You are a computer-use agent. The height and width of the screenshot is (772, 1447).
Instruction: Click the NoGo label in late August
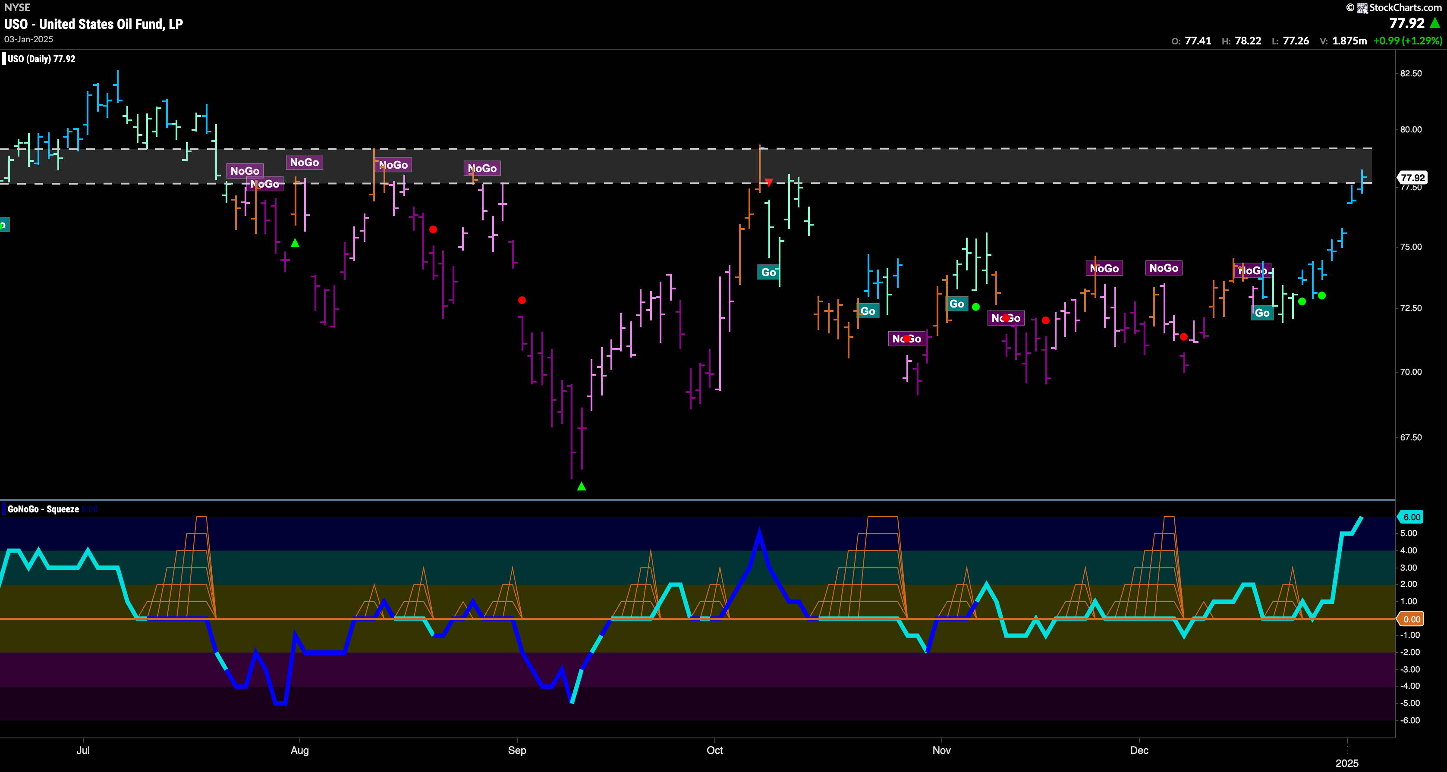[482, 168]
